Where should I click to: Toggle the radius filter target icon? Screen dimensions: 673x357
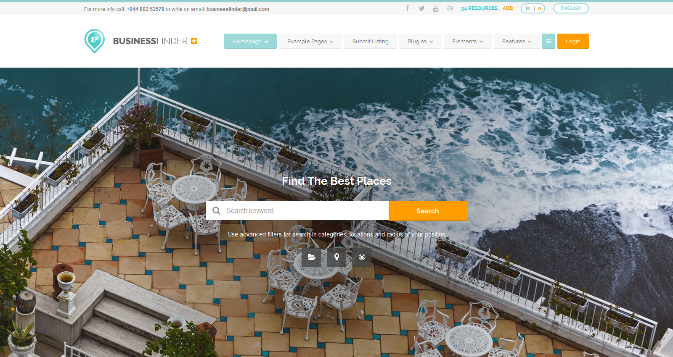(x=362, y=257)
